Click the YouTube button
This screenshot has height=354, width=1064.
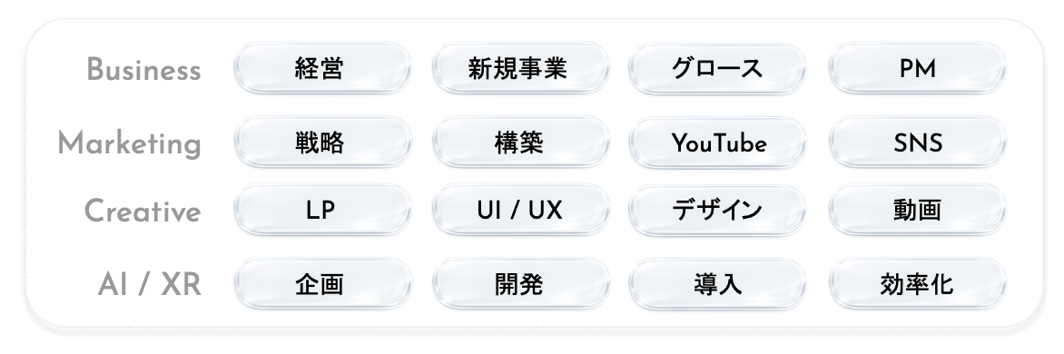717,143
